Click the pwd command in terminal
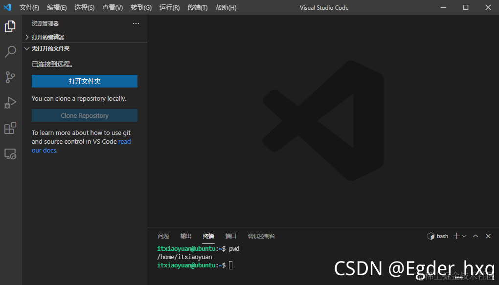The width and height of the screenshot is (499, 285). (234, 248)
